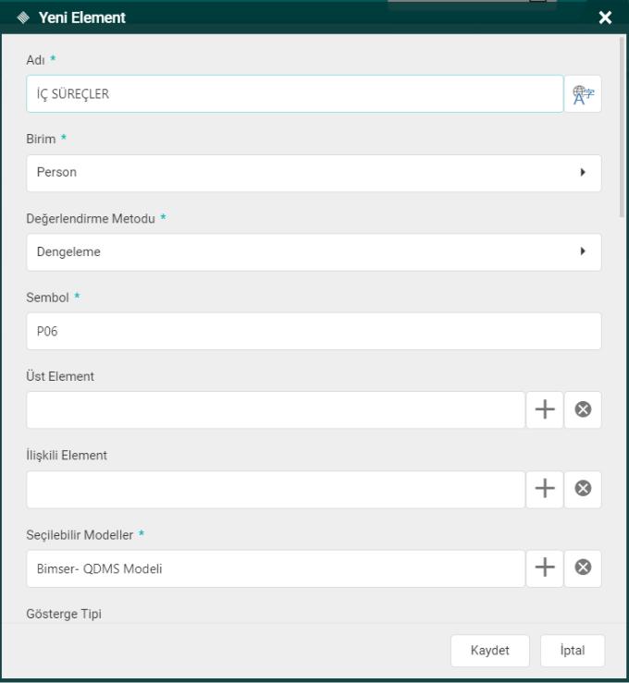Click the Yeni Element title icon
The width and height of the screenshot is (629, 683).
pos(22,17)
